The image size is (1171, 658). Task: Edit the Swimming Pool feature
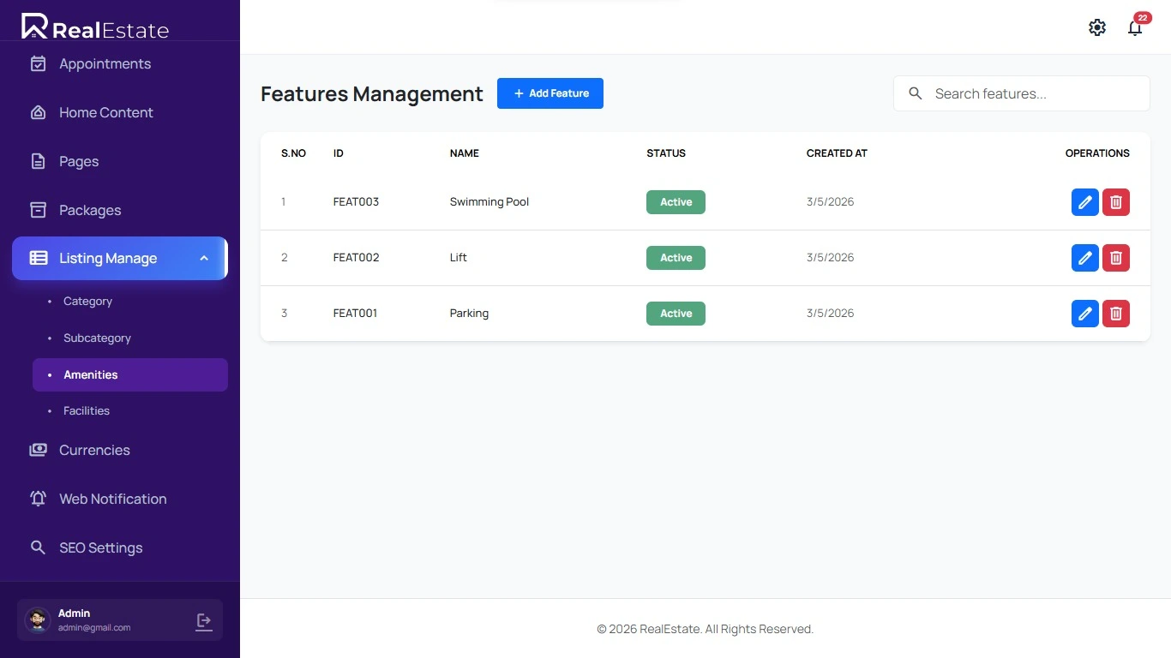1084,202
